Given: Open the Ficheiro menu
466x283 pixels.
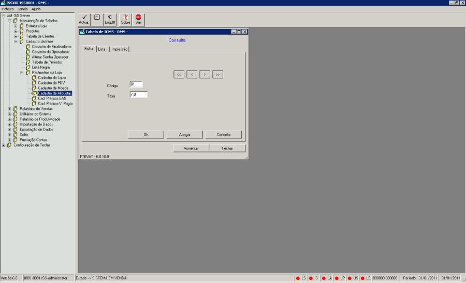Looking at the screenshot, I should [x=8, y=9].
